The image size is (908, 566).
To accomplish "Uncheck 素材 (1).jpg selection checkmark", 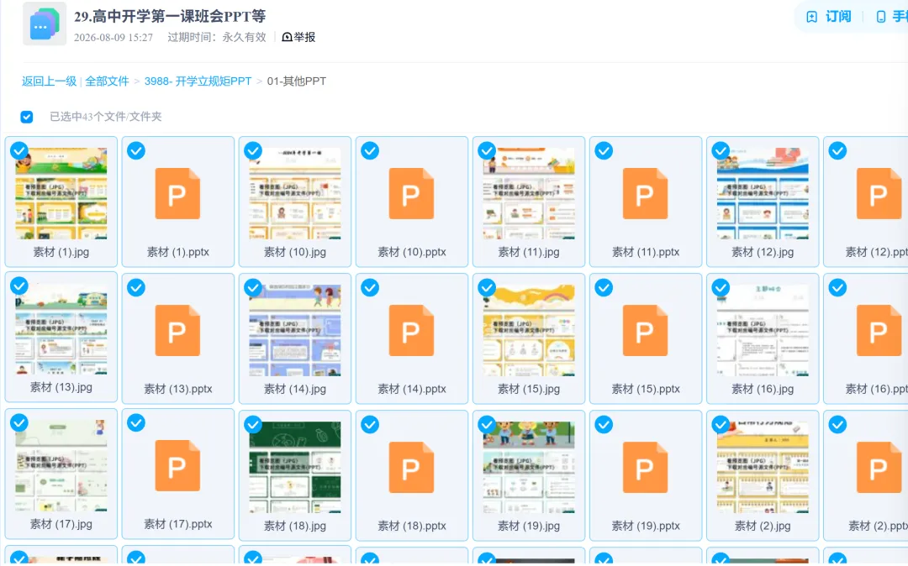I will [x=19, y=151].
